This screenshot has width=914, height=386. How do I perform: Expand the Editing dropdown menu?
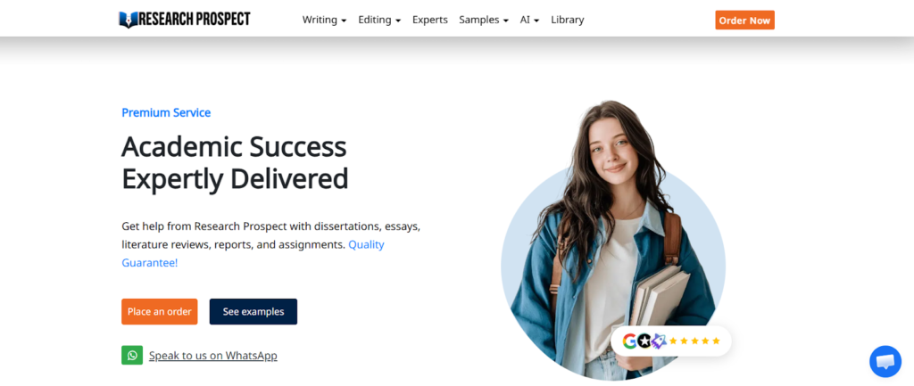click(379, 20)
